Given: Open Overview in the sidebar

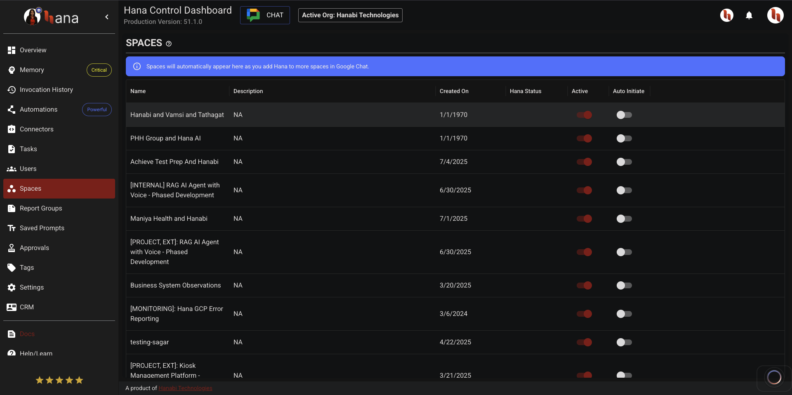Looking at the screenshot, I should pyautogui.click(x=59, y=50).
